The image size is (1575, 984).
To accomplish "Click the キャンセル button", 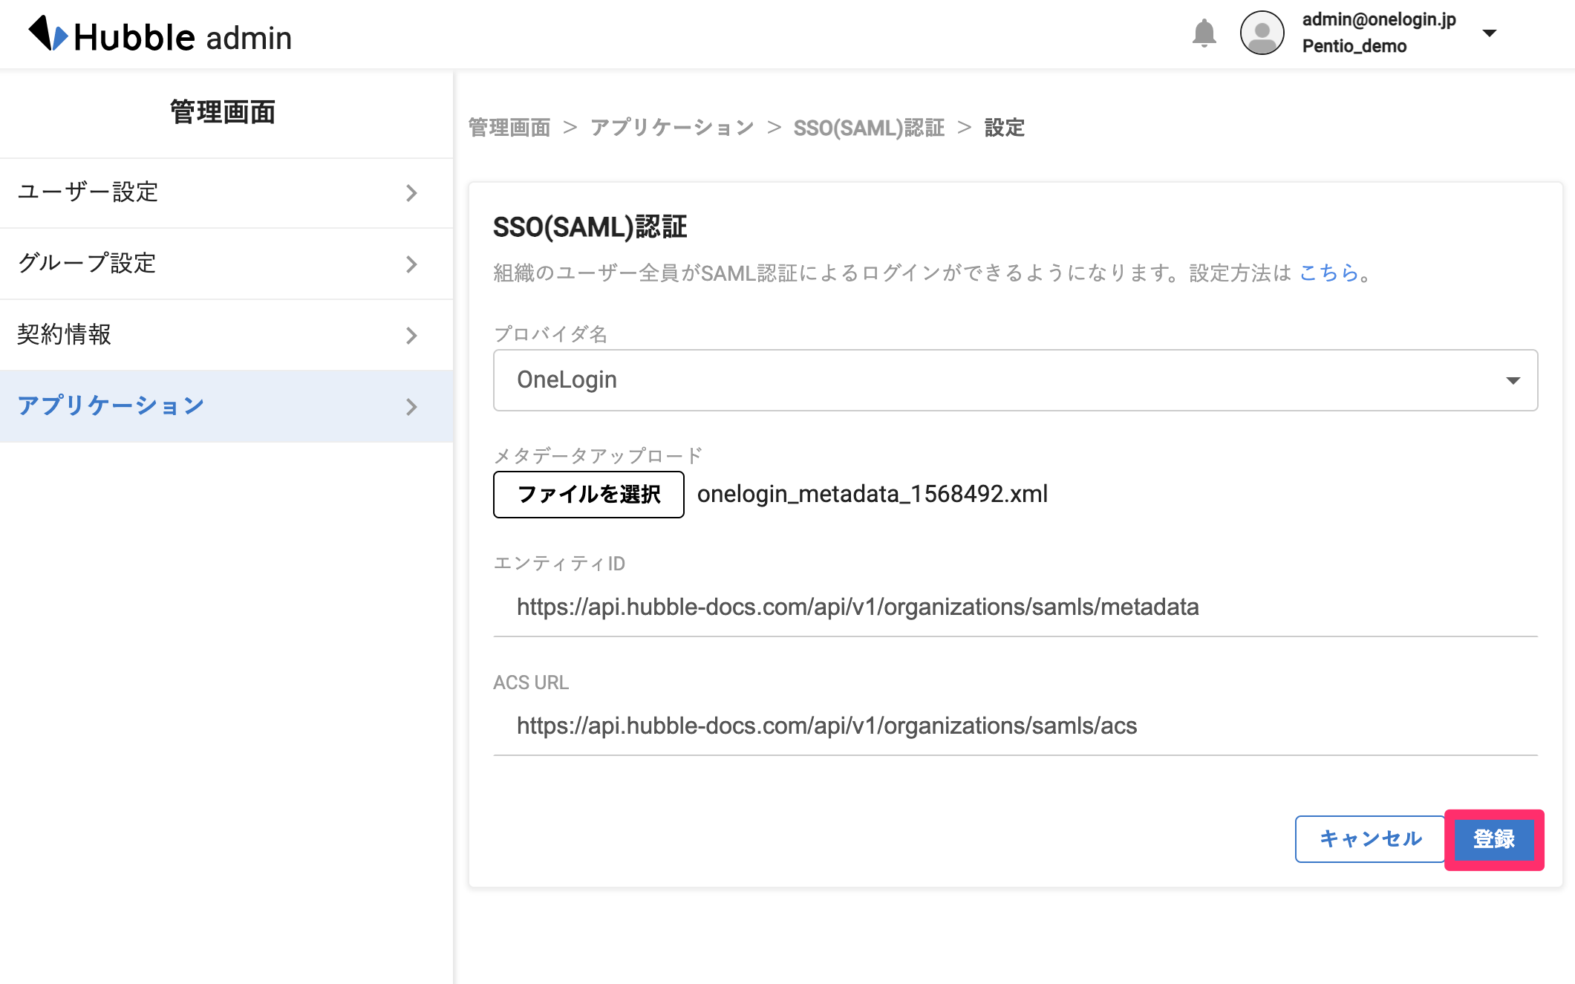I will [1370, 839].
